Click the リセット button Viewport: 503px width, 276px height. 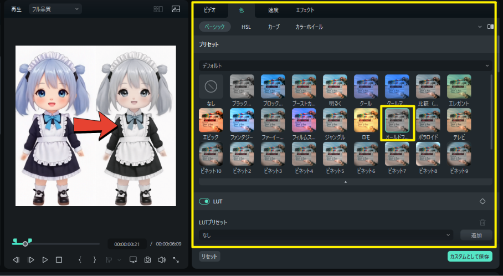(x=209, y=256)
